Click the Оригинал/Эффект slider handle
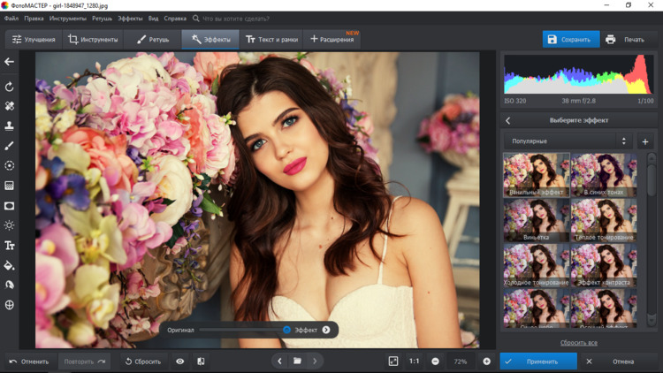This screenshot has height=373, width=663. [x=286, y=330]
